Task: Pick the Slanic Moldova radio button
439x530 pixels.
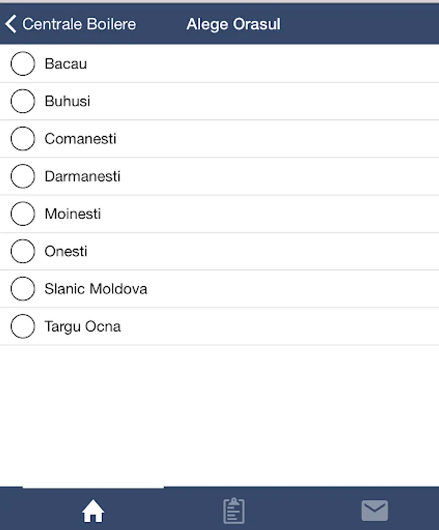Action: click(x=23, y=289)
